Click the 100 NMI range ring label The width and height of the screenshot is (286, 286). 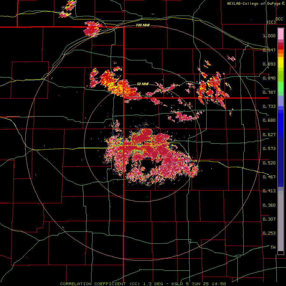[x=143, y=25]
